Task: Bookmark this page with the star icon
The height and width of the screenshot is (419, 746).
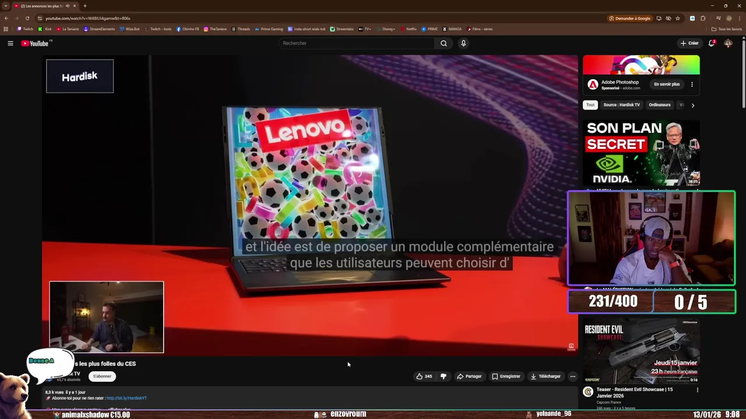Action: coord(677,18)
